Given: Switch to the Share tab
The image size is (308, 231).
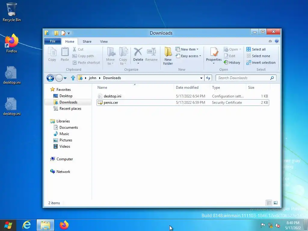Looking at the screenshot, I should point(87,42).
